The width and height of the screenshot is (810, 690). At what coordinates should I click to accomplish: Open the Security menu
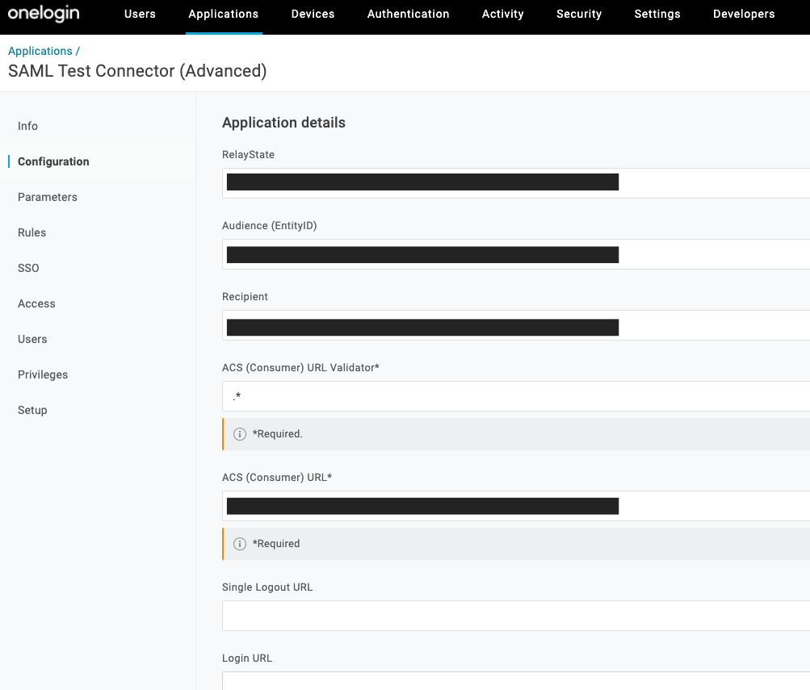[x=579, y=15]
